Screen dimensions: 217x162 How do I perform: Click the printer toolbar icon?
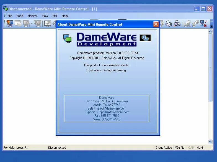tap(169, 23)
